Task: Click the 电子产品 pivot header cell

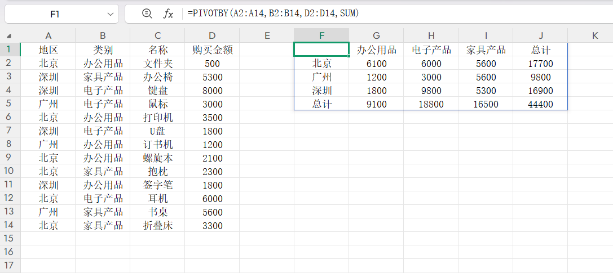Action: pos(431,50)
